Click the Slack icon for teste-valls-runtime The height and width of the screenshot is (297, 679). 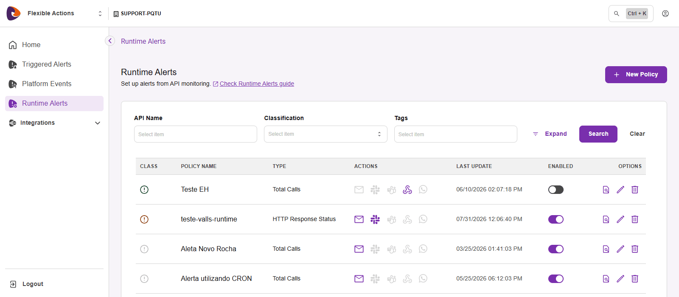pos(375,219)
